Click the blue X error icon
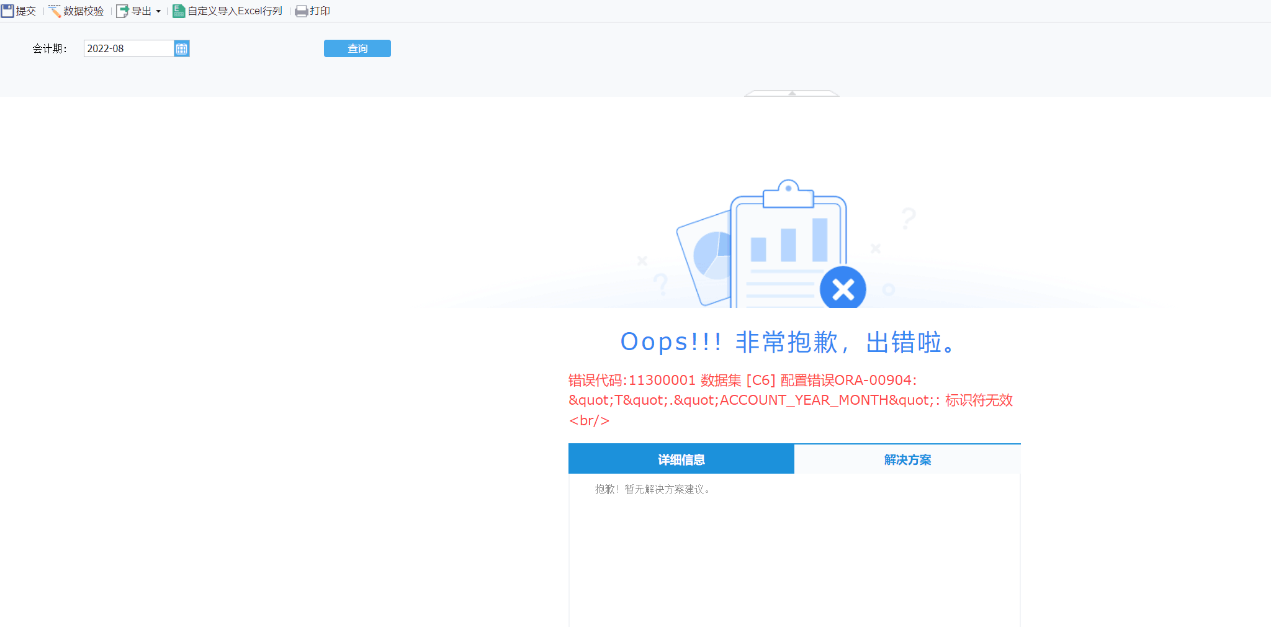The height and width of the screenshot is (627, 1271). [843, 289]
